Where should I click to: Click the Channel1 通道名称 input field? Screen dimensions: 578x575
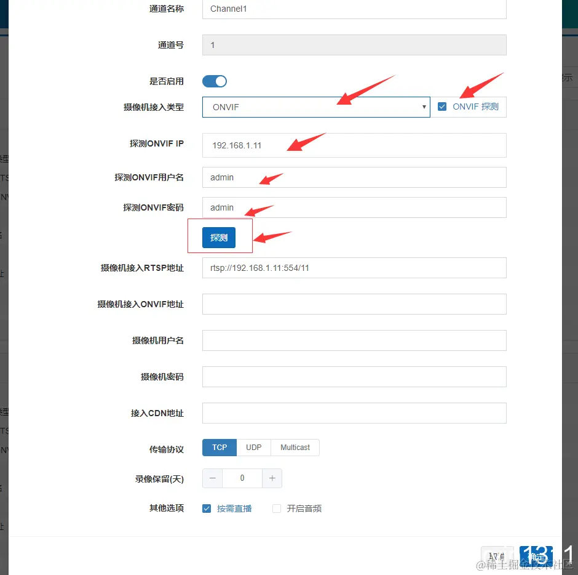(x=354, y=9)
